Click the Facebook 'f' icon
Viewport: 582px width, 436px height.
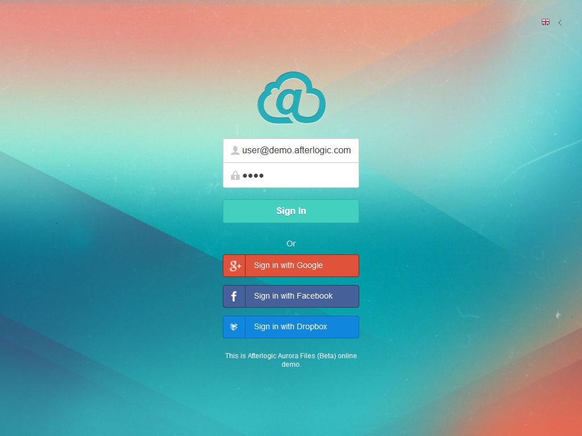(x=234, y=296)
